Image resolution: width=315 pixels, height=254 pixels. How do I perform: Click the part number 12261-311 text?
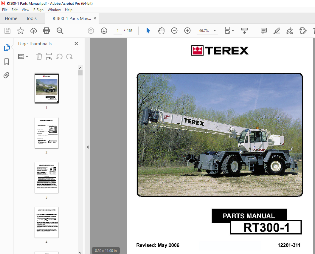[x=289, y=245]
